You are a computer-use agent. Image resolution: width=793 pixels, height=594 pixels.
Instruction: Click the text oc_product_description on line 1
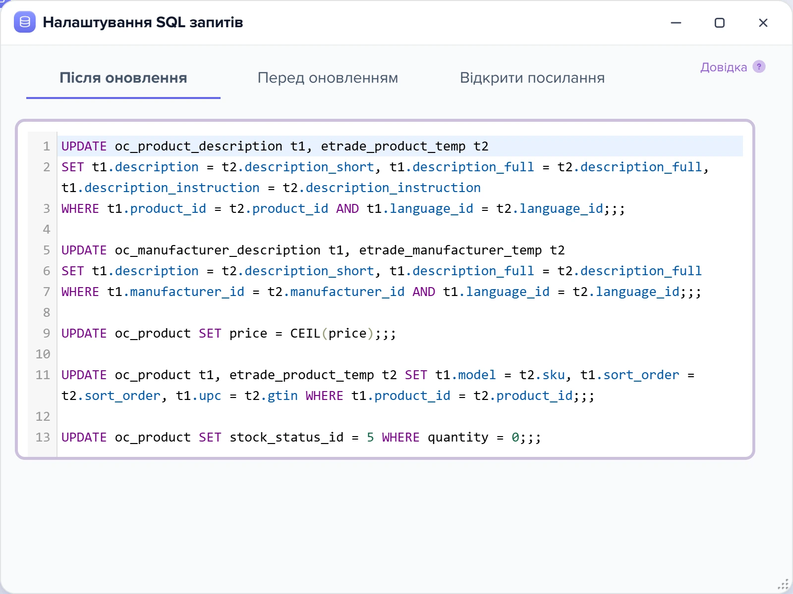pyautogui.click(x=199, y=147)
